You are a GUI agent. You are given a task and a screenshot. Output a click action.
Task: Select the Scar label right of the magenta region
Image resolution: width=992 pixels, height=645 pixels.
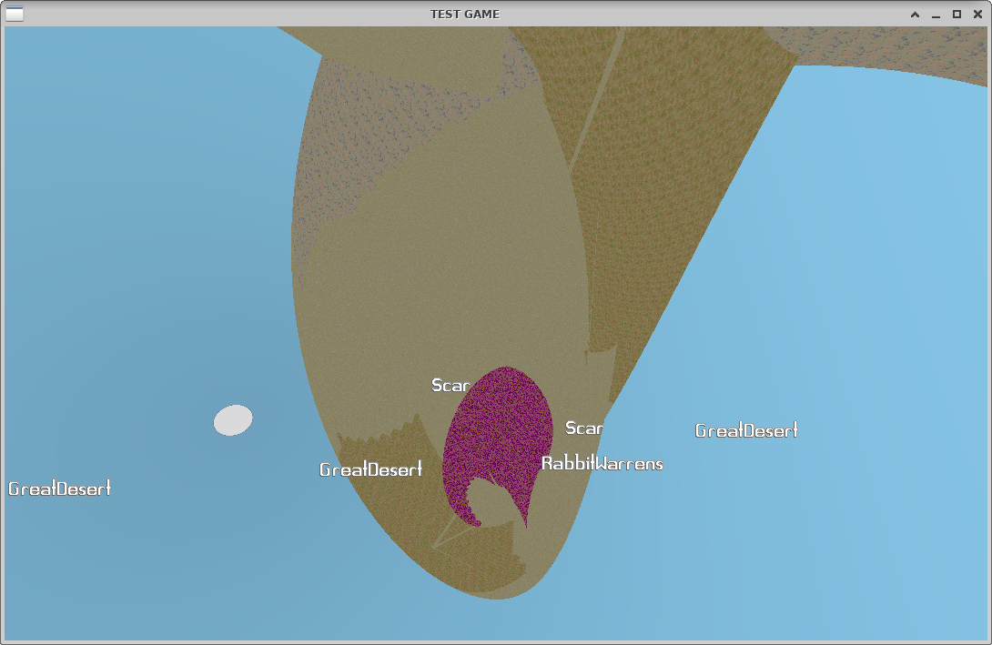click(584, 428)
